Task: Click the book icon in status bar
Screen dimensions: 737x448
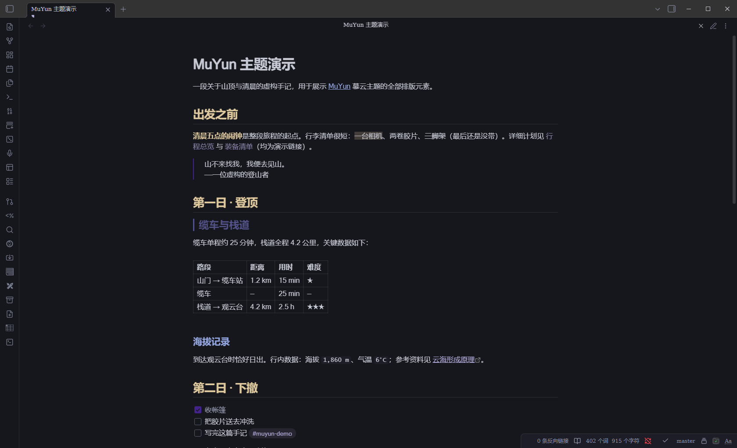Action: [x=577, y=441]
